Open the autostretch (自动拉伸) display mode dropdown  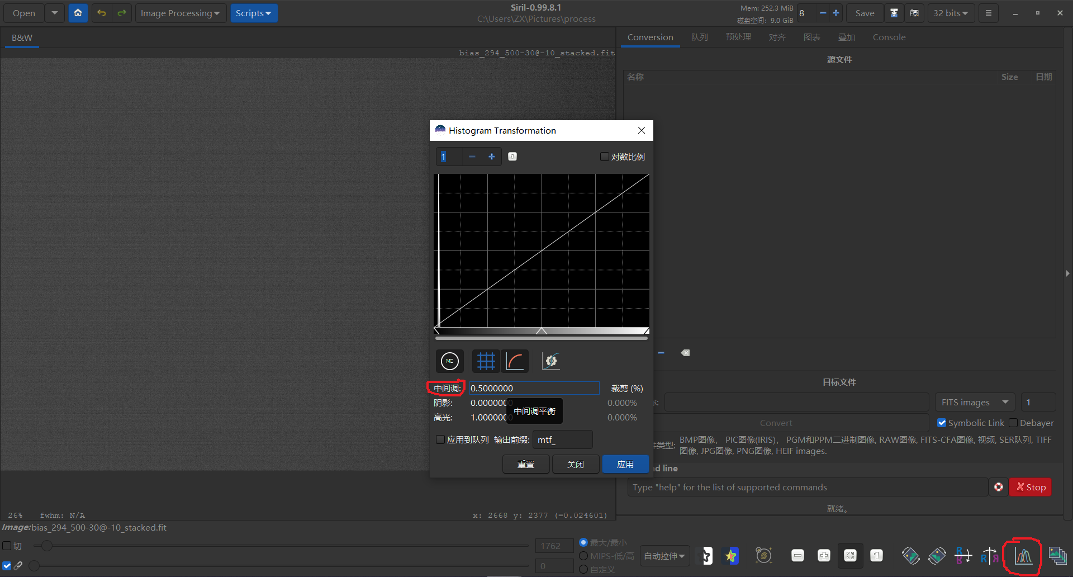pos(664,556)
